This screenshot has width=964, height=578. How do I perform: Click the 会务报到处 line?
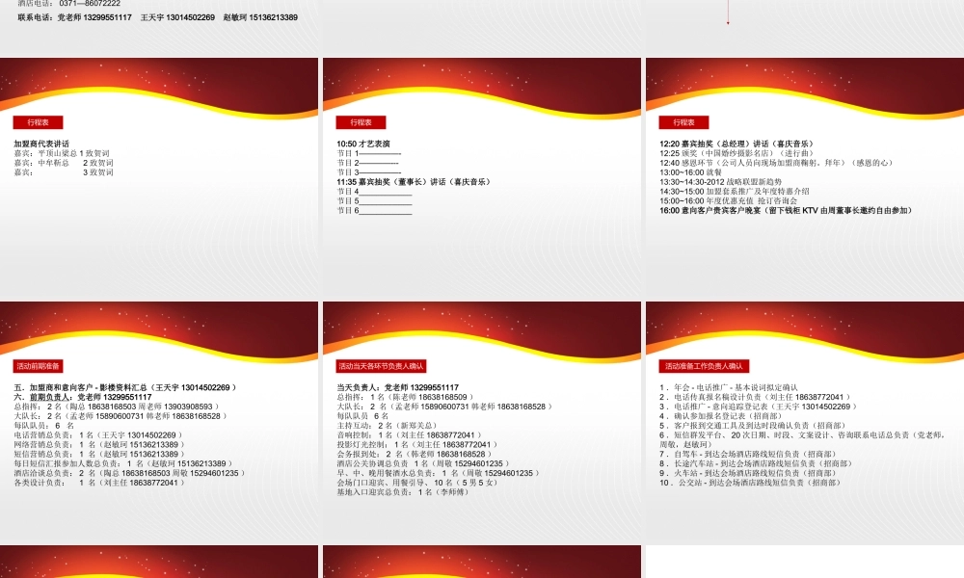[415, 454]
